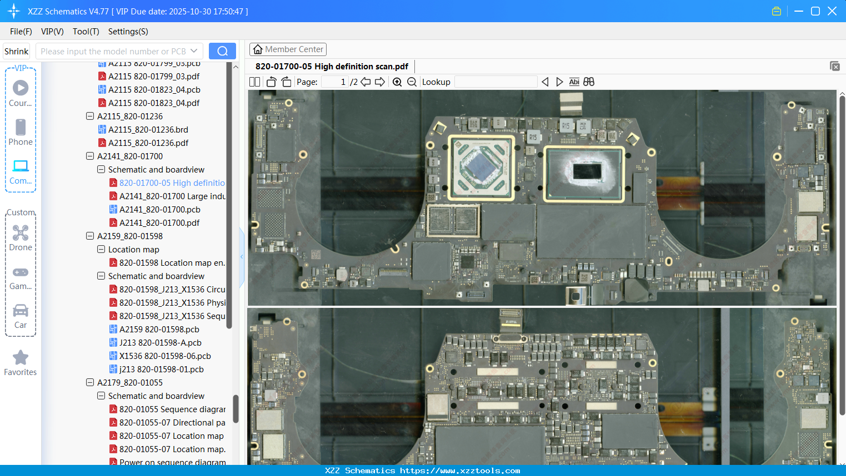The image size is (846, 476).
Task: Go to the next PDF page arrow
Action: (380, 82)
